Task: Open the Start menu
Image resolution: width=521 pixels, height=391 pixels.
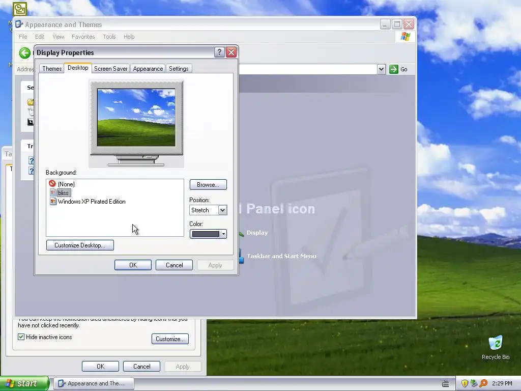Action: [24, 383]
